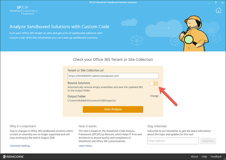Click the Stay informed heading

pyautogui.click(x=157, y=126)
